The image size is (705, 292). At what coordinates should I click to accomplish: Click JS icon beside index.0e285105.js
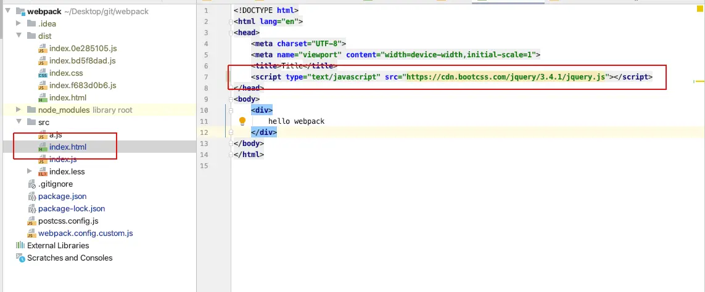[x=43, y=49]
